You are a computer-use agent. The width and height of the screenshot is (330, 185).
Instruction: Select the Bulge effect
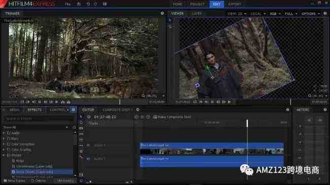[18, 161]
